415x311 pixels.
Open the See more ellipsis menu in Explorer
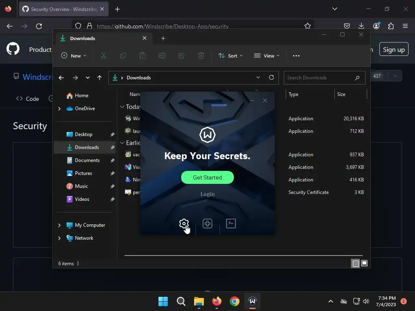(x=296, y=56)
